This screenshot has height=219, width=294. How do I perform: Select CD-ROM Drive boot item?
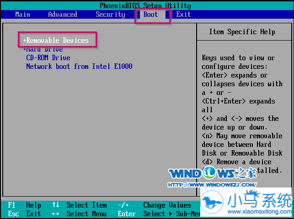[x=48, y=57]
